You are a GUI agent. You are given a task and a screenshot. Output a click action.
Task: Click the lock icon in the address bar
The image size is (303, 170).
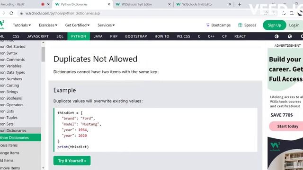pyautogui.click(x=21, y=13)
